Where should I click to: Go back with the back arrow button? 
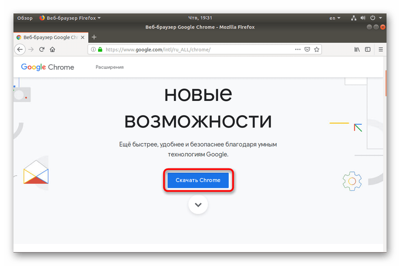point(20,50)
